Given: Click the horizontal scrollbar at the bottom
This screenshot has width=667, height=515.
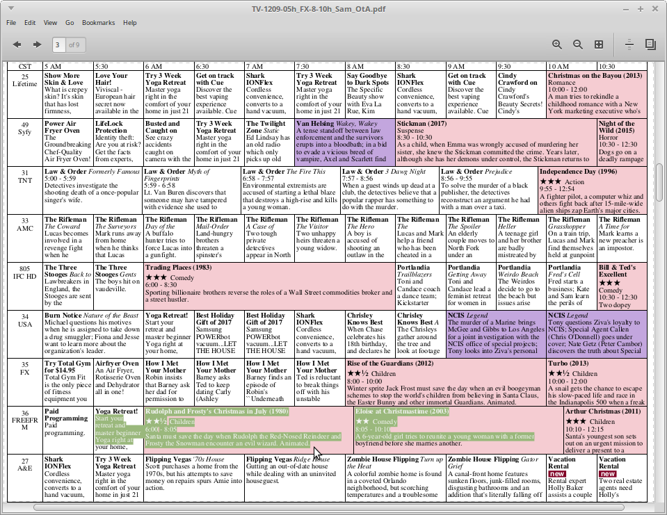Looking at the screenshot, I should 328,507.
